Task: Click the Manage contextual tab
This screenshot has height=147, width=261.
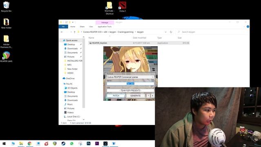Action: point(105,22)
